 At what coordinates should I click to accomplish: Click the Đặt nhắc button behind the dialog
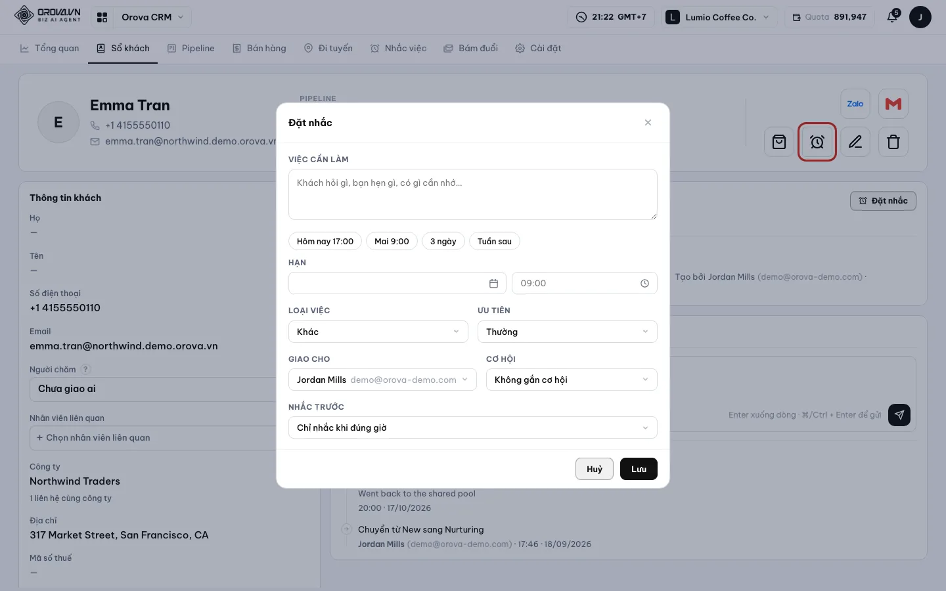[x=883, y=201]
